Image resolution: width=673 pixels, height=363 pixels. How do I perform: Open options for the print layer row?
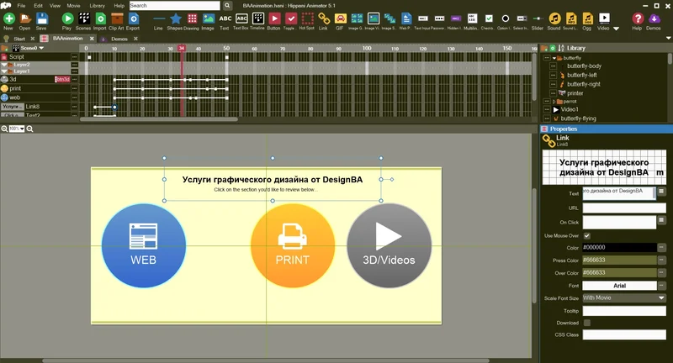75,88
